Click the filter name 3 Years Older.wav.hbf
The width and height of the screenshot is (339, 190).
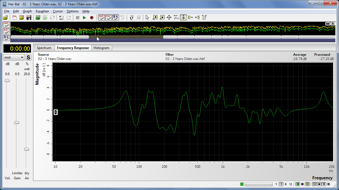tap(185, 59)
